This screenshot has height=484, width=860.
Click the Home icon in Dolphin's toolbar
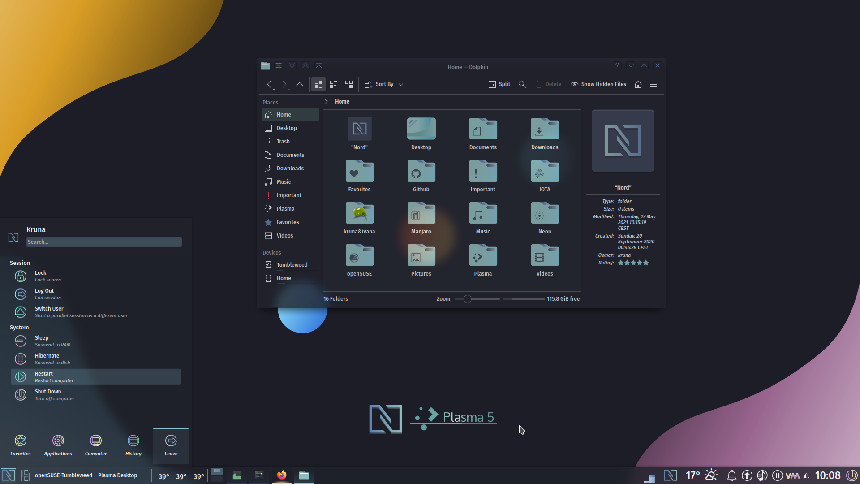click(x=638, y=84)
